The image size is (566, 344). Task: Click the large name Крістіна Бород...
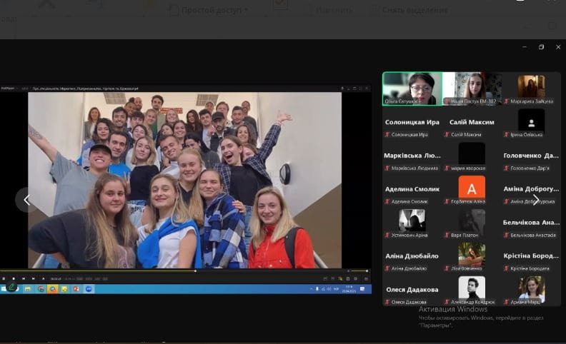point(531,256)
